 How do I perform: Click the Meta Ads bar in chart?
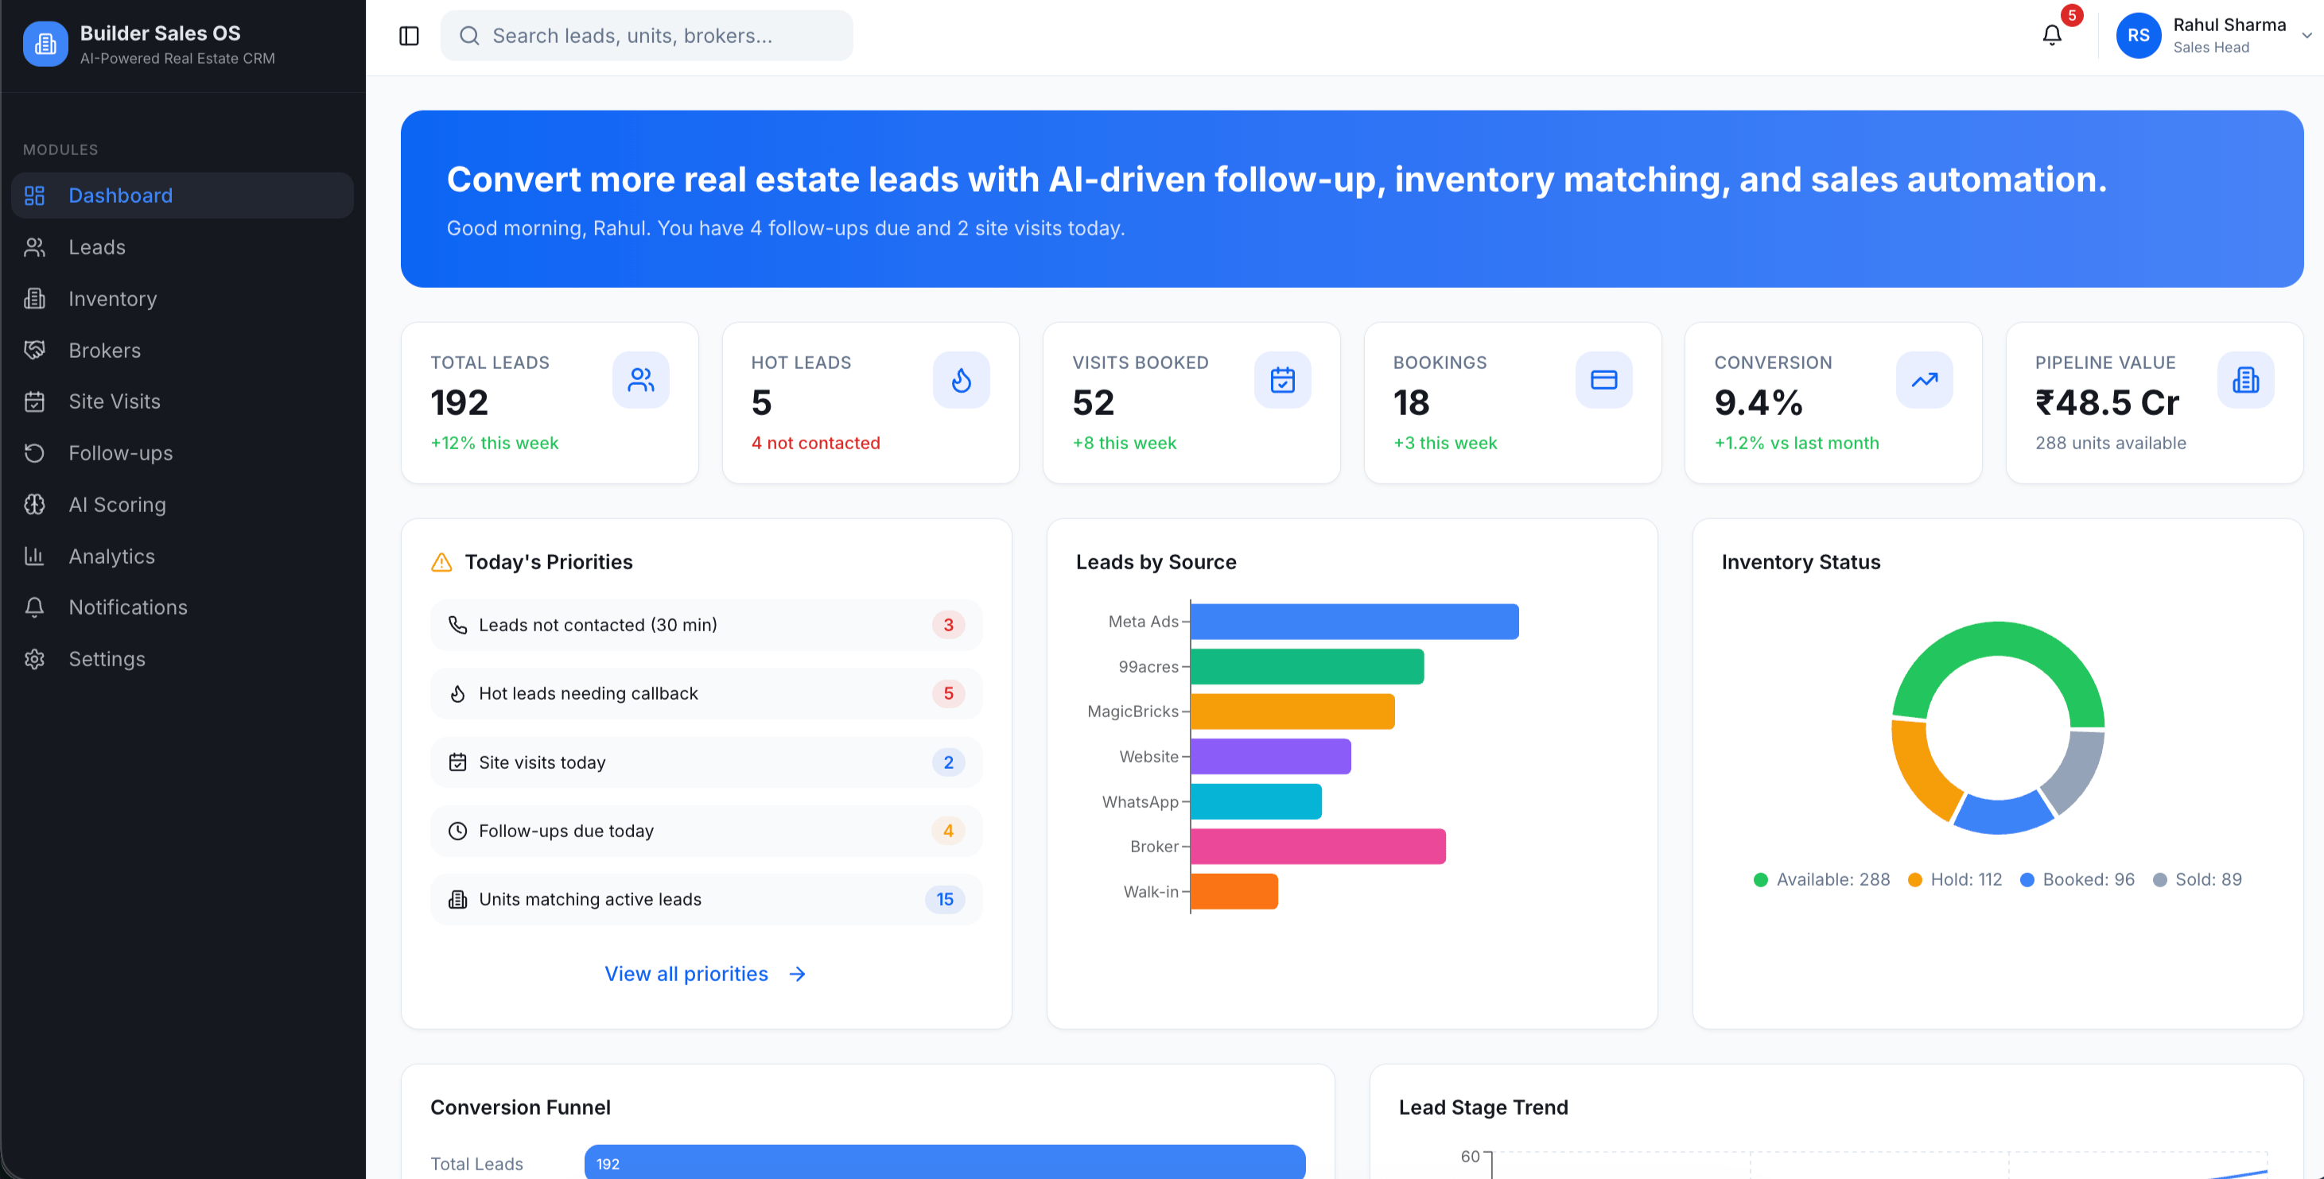point(1354,622)
